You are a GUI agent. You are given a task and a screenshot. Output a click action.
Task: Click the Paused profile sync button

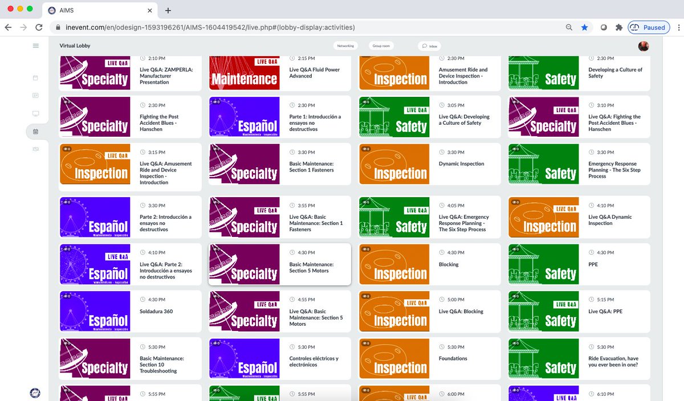coord(648,27)
